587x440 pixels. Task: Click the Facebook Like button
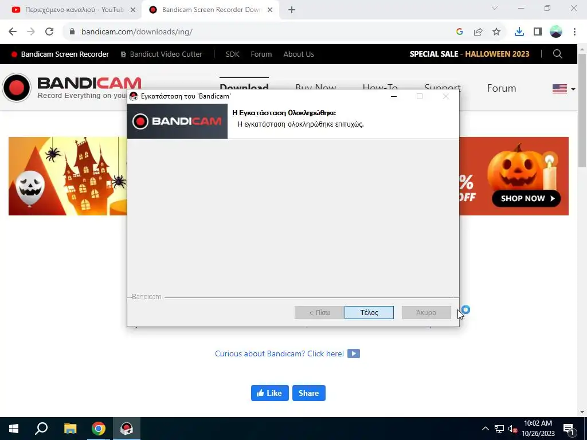270,393
